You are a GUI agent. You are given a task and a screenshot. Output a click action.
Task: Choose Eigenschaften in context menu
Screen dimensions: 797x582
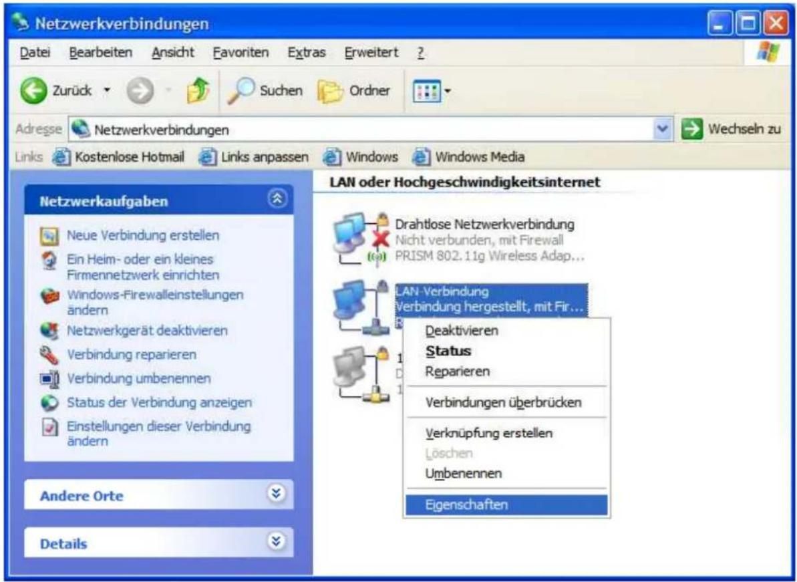point(507,504)
